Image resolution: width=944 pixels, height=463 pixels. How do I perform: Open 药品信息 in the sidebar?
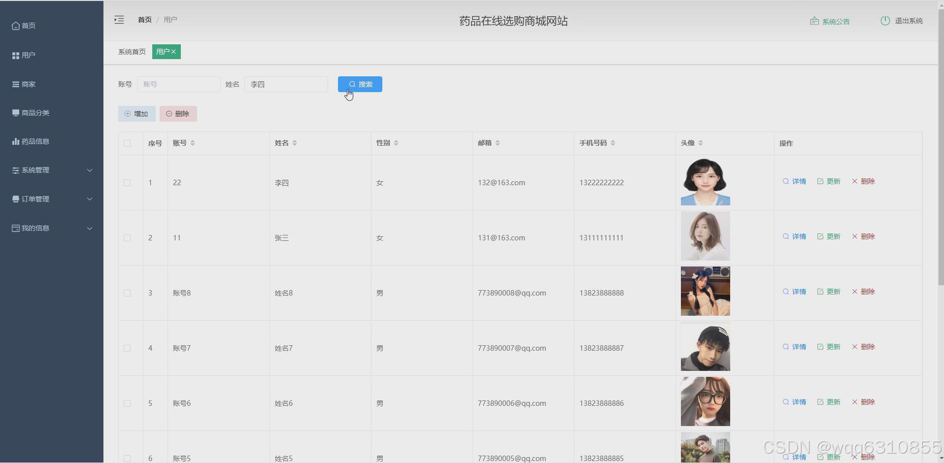31,141
